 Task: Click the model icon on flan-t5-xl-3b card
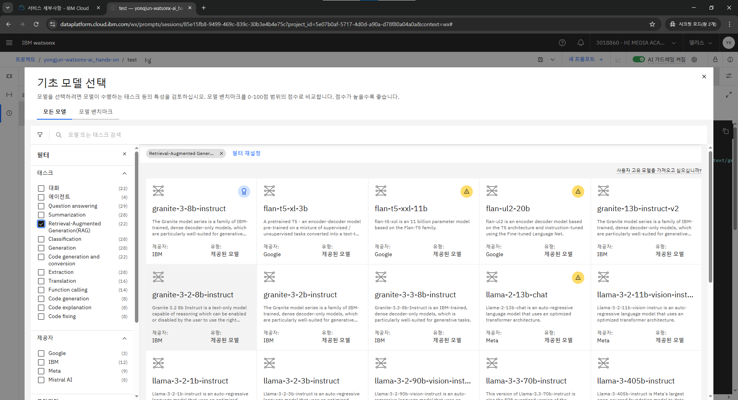point(269,191)
